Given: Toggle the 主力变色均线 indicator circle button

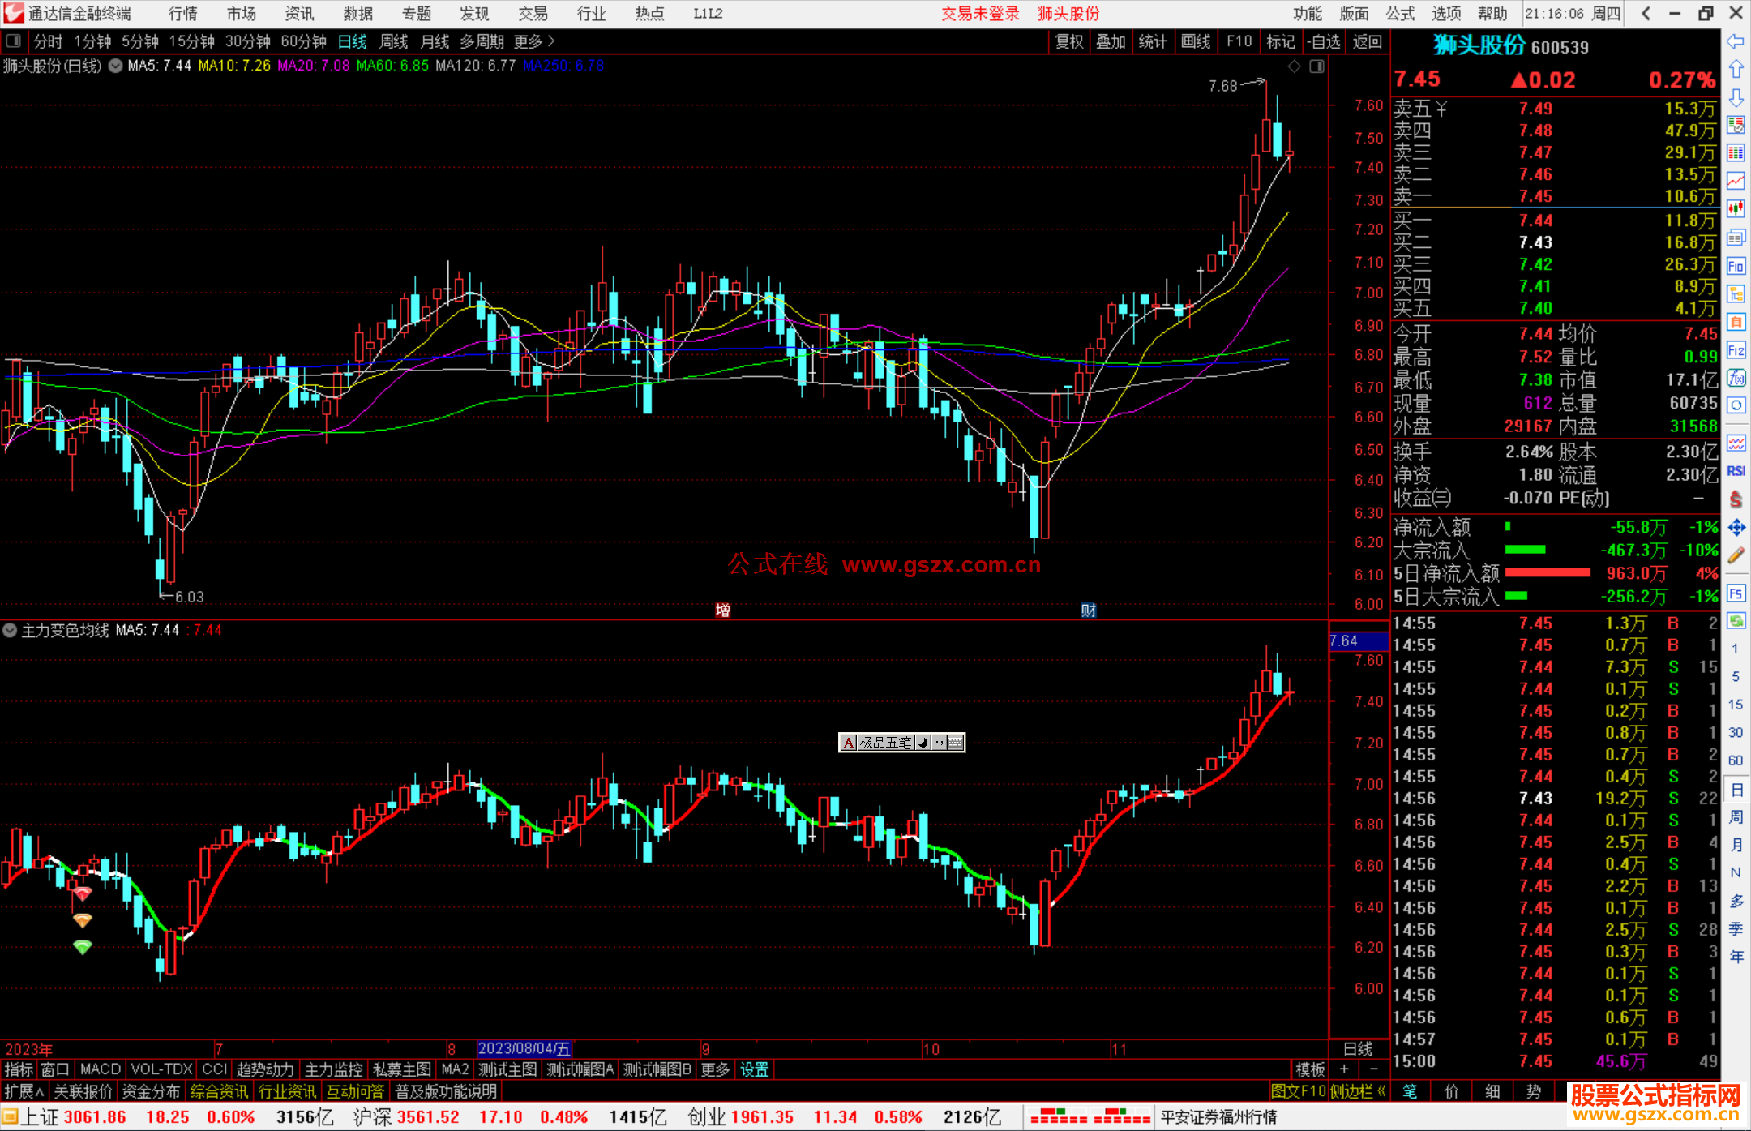Looking at the screenshot, I should [x=10, y=630].
